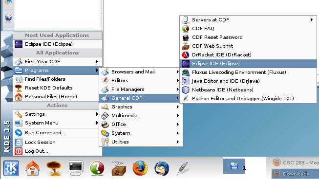This screenshot has height=179, width=319.
Task: Expand the Browsers and Mail submenu arrow
Action: (178, 72)
